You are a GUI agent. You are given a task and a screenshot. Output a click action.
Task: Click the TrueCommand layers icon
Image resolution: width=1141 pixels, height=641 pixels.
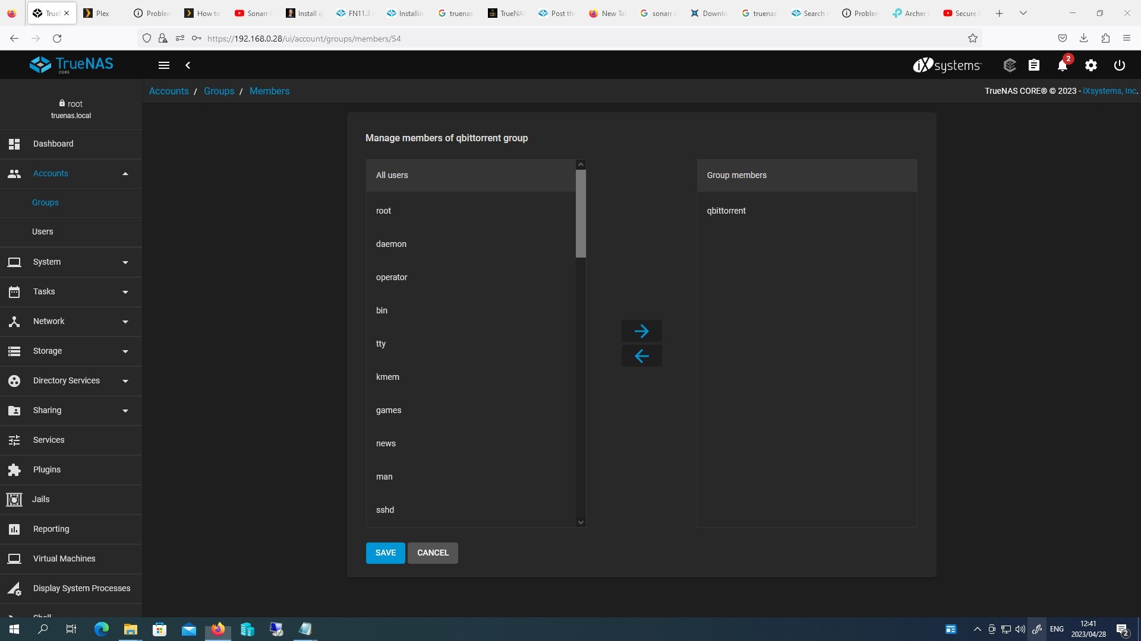tap(1010, 65)
